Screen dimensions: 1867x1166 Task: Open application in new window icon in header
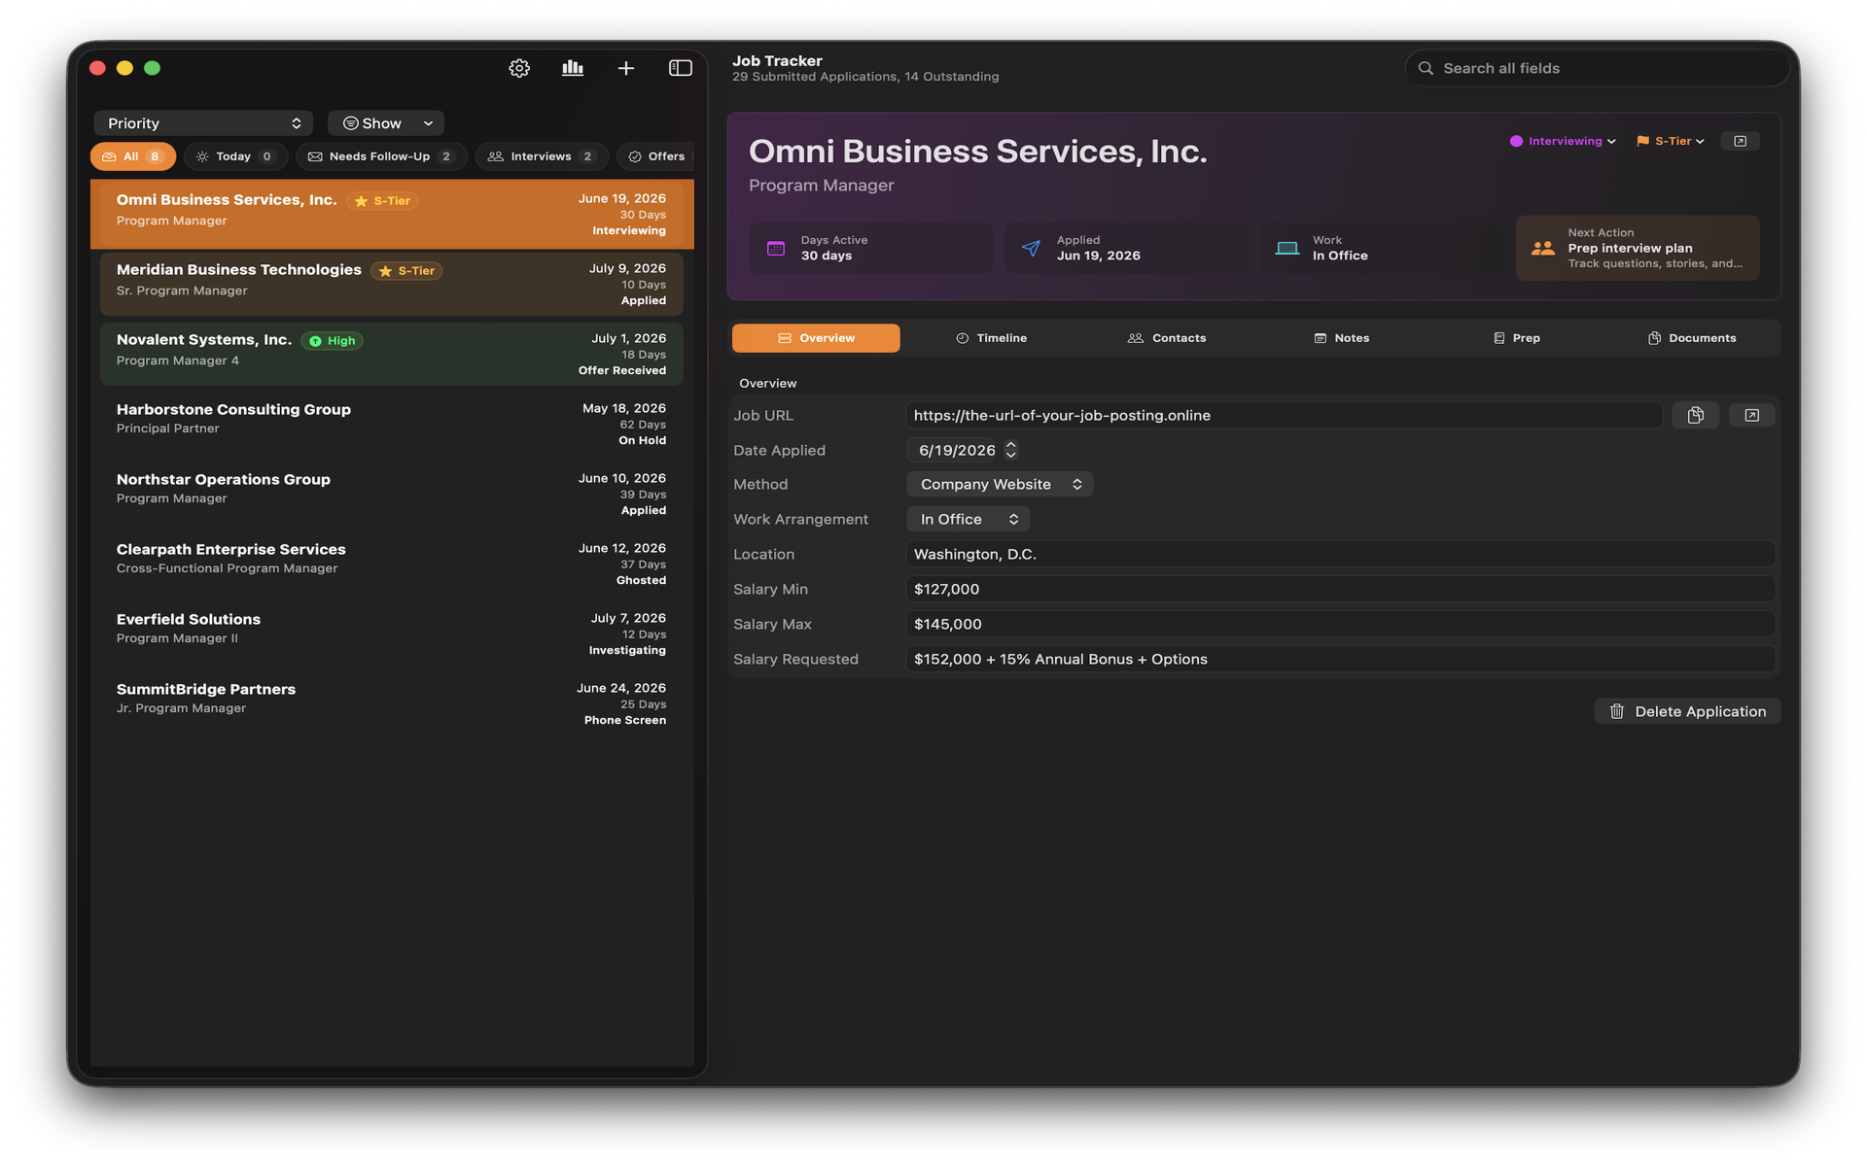point(1741,141)
